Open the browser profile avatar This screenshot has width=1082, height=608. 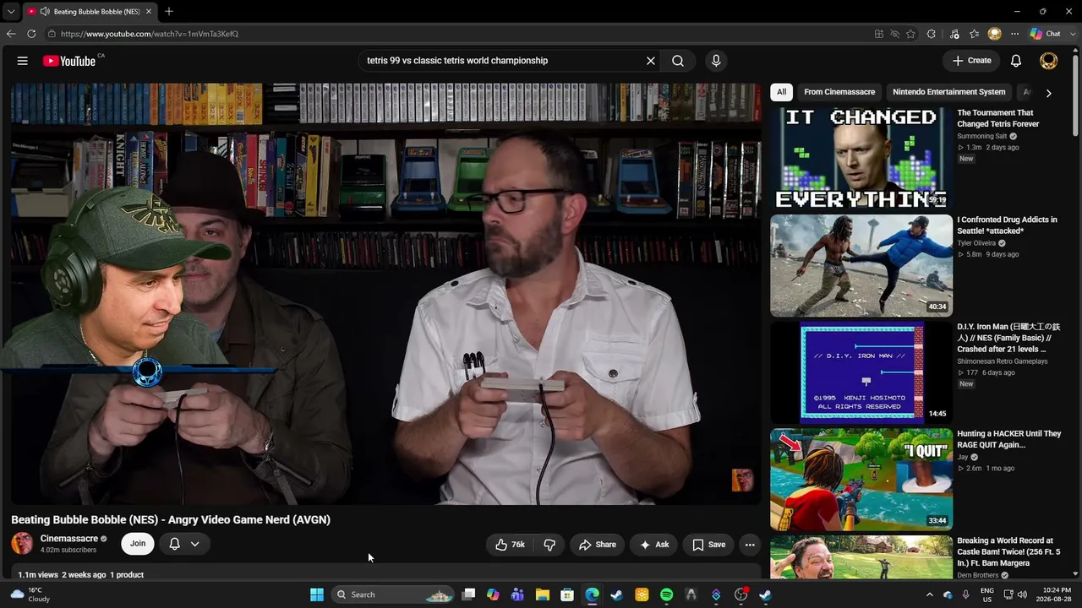[x=995, y=34]
